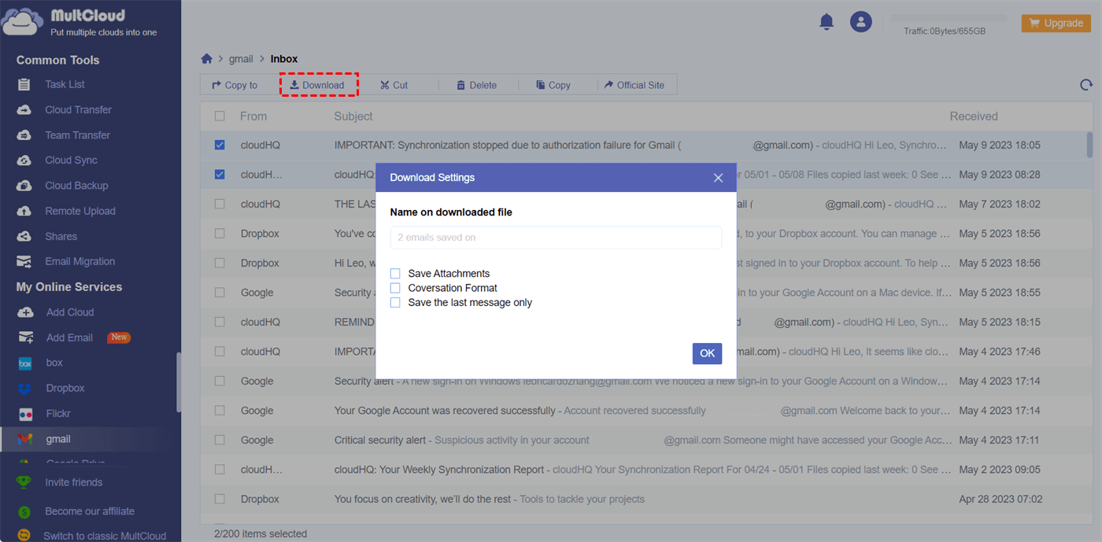Click the Add Cloud plus icon
Viewport: 1102px width, 542px height.
coord(25,312)
